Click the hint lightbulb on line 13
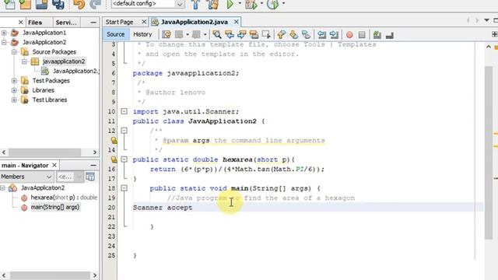The height and width of the screenshot is (280, 498). (114, 140)
